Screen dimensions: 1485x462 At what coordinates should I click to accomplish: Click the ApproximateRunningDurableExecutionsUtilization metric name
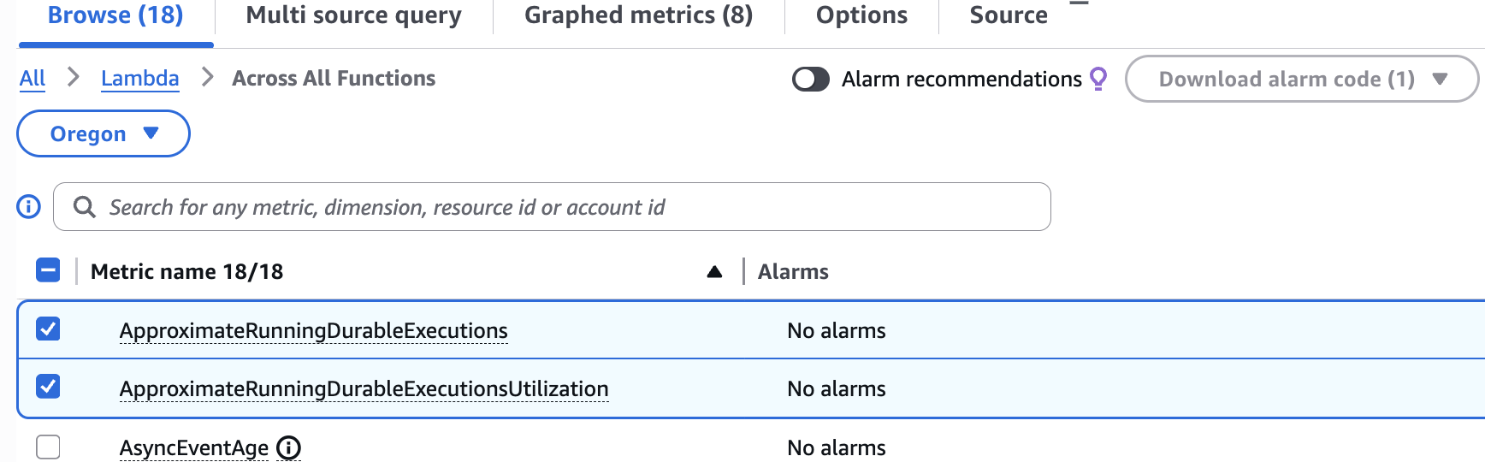(364, 389)
